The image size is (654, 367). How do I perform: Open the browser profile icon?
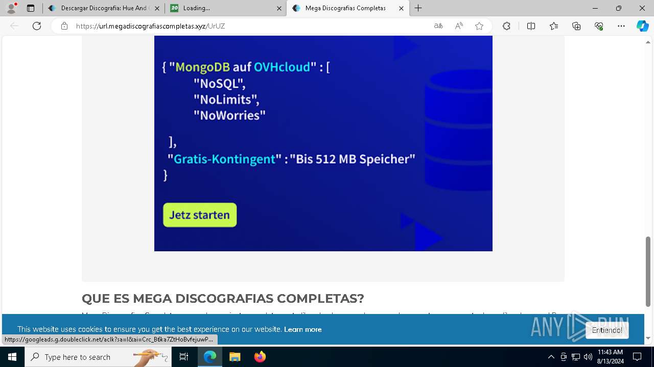[x=11, y=8]
